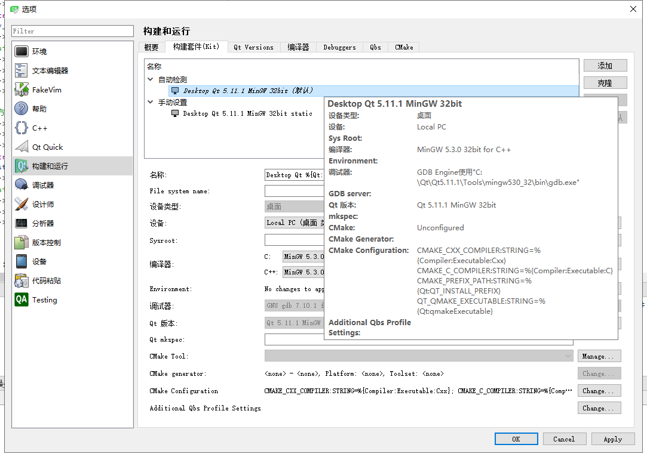Open the Debuggers tab
The width and height of the screenshot is (647, 457).
(339, 47)
